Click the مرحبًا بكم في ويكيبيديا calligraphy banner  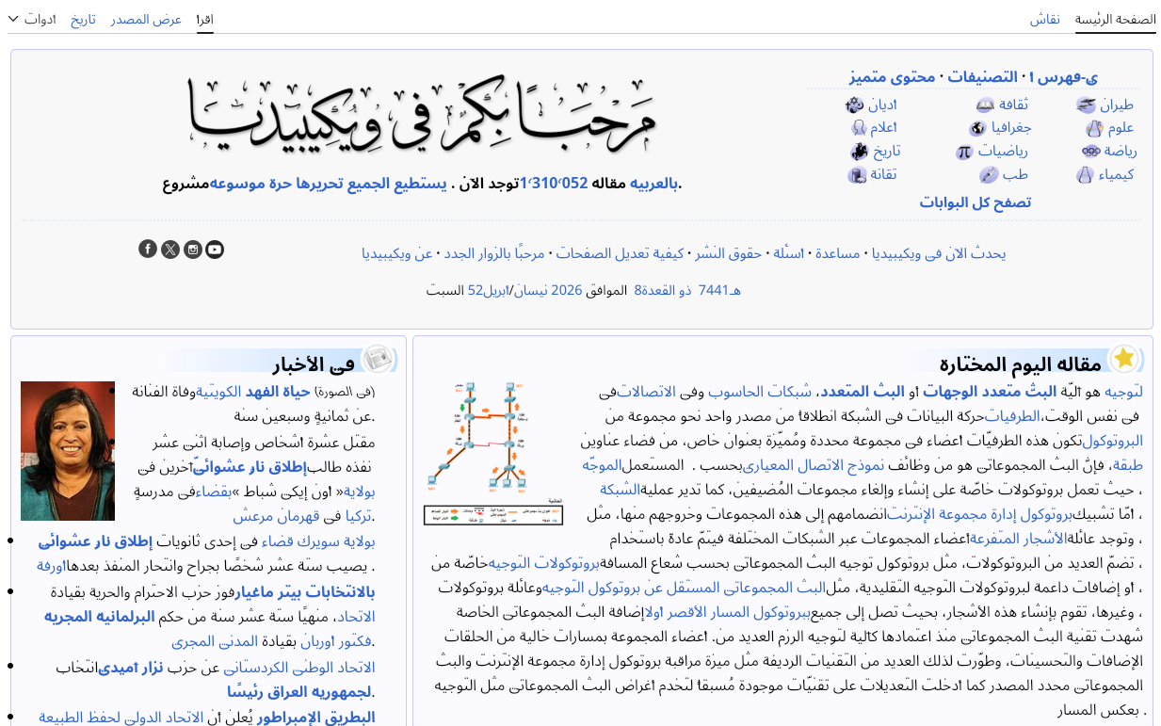421,113
